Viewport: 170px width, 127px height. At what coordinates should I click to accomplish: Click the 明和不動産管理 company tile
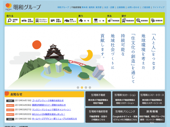pos(98,115)
